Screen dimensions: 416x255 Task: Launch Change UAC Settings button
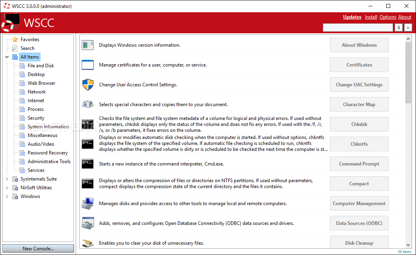pos(359,85)
